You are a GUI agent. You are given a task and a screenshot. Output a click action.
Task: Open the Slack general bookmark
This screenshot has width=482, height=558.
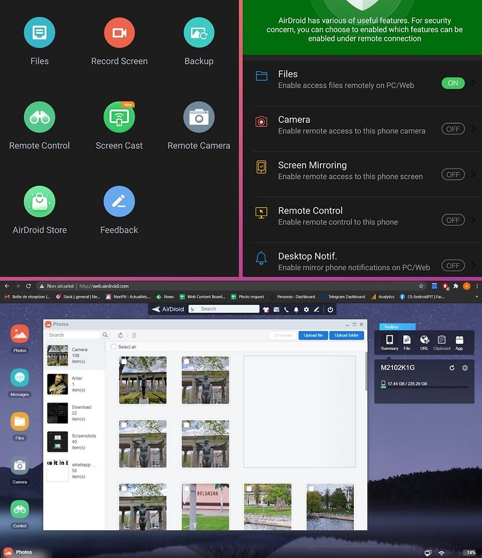(x=78, y=296)
